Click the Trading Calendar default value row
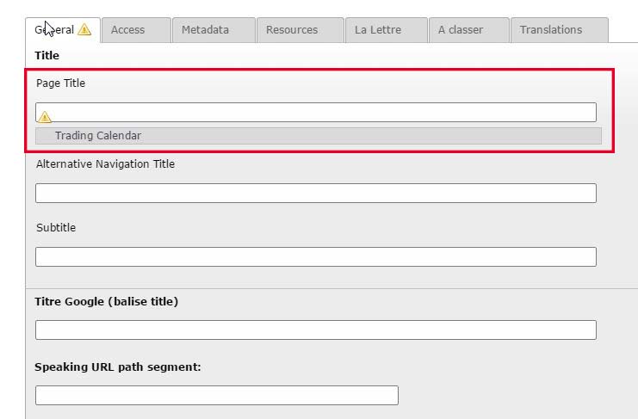The image size is (638, 419). point(319,136)
